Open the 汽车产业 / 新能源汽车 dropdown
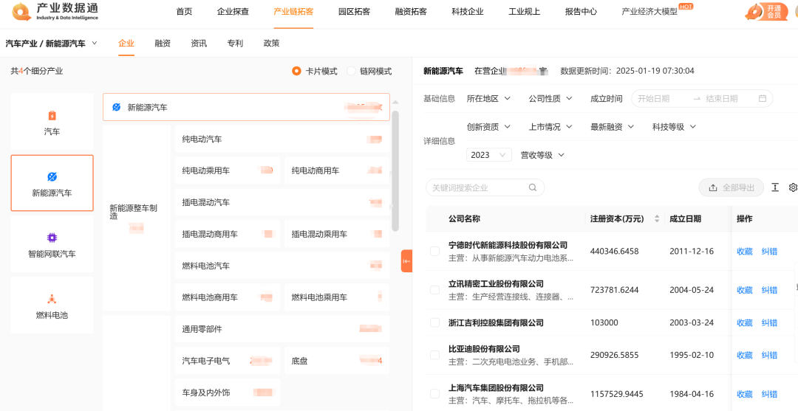Screen dimensions: 798x411 52,44
